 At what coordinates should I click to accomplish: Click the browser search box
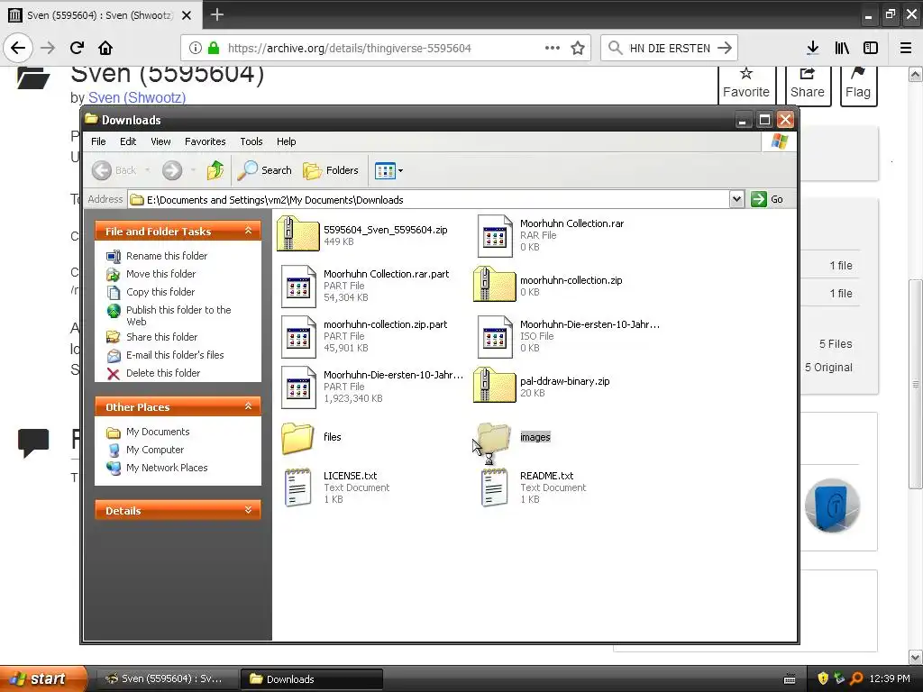pos(669,48)
